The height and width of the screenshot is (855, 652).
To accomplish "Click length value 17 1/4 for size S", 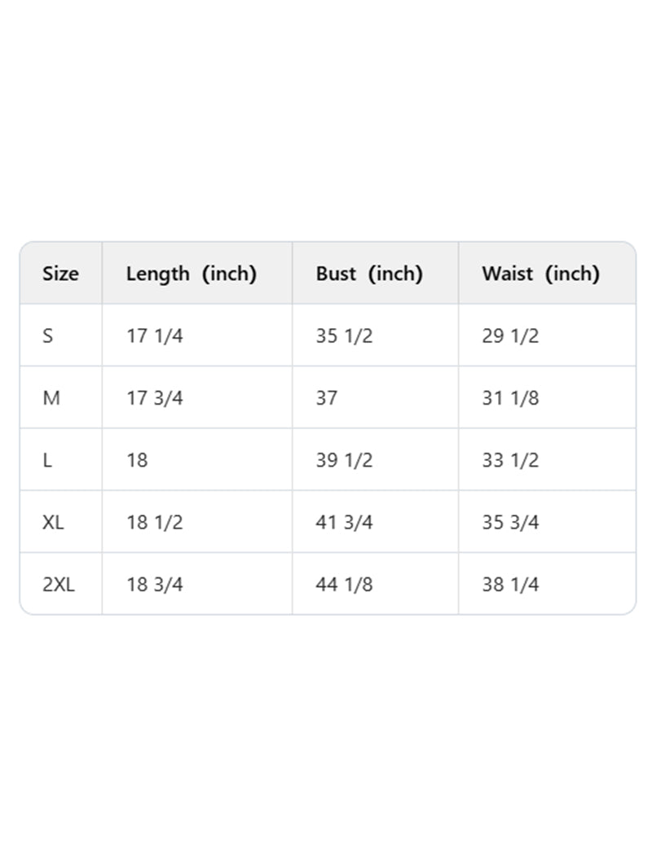I will pos(155,335).
